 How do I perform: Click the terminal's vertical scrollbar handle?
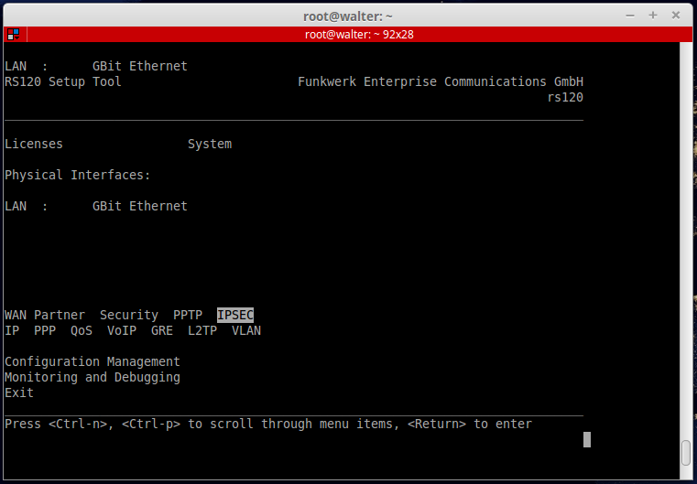pyautogui.click(x=686, y=453)
